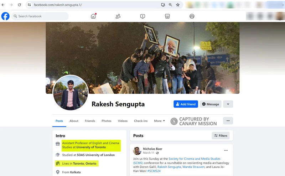The image size is (285, 176).
Task: Open the Check-ins tab
Action: coord(141,121)
